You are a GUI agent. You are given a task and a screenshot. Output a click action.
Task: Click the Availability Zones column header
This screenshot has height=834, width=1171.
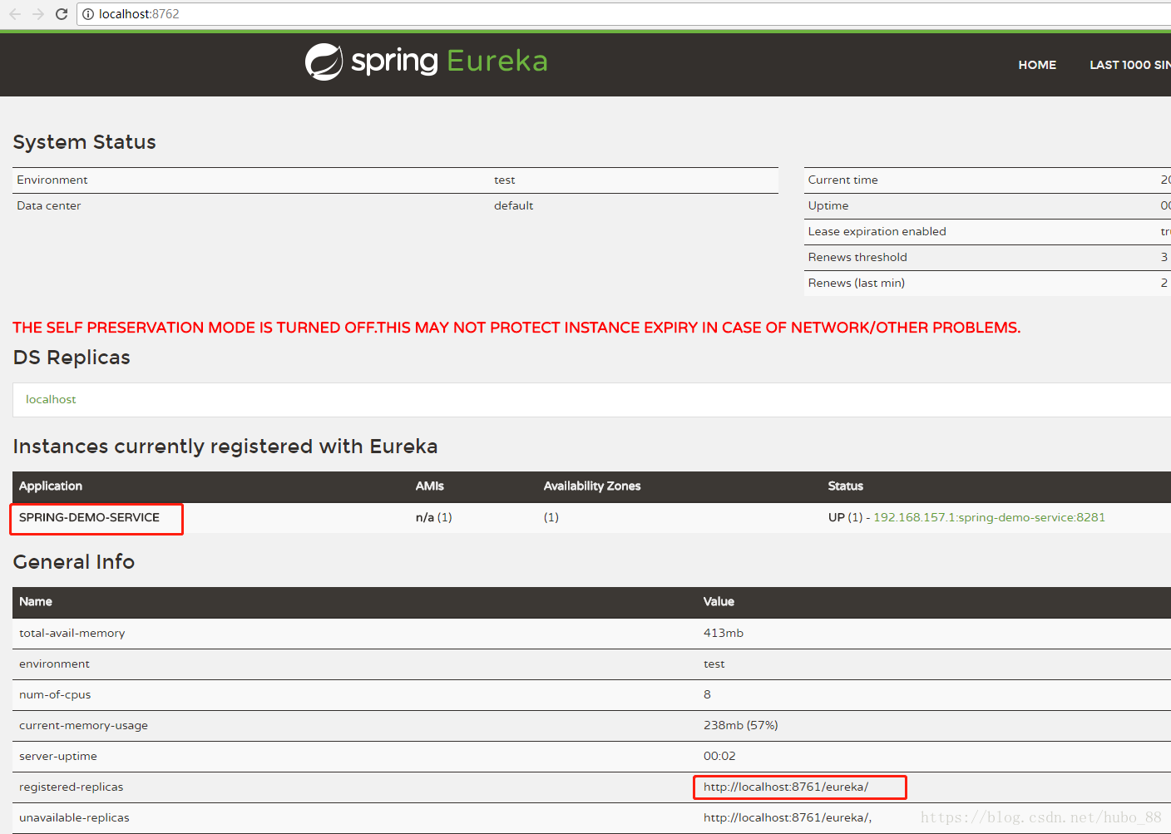tap(591, 486)
